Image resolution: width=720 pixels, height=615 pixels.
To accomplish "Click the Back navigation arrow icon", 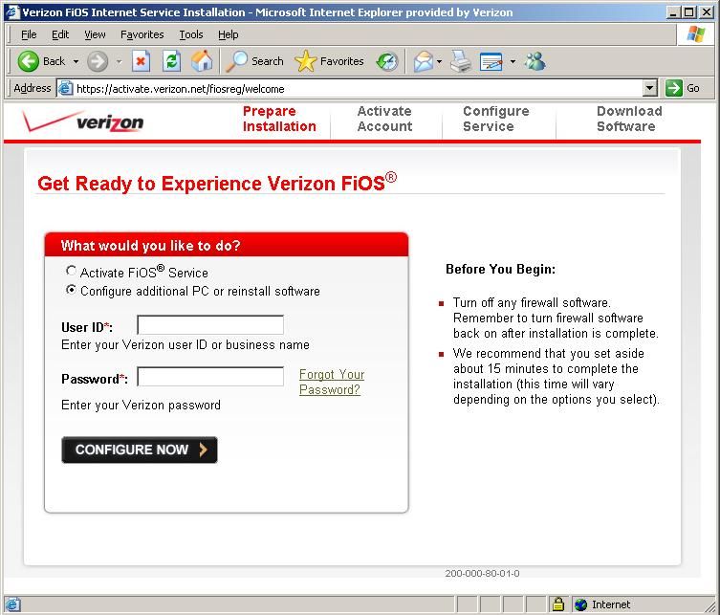I will pos(29,61).
